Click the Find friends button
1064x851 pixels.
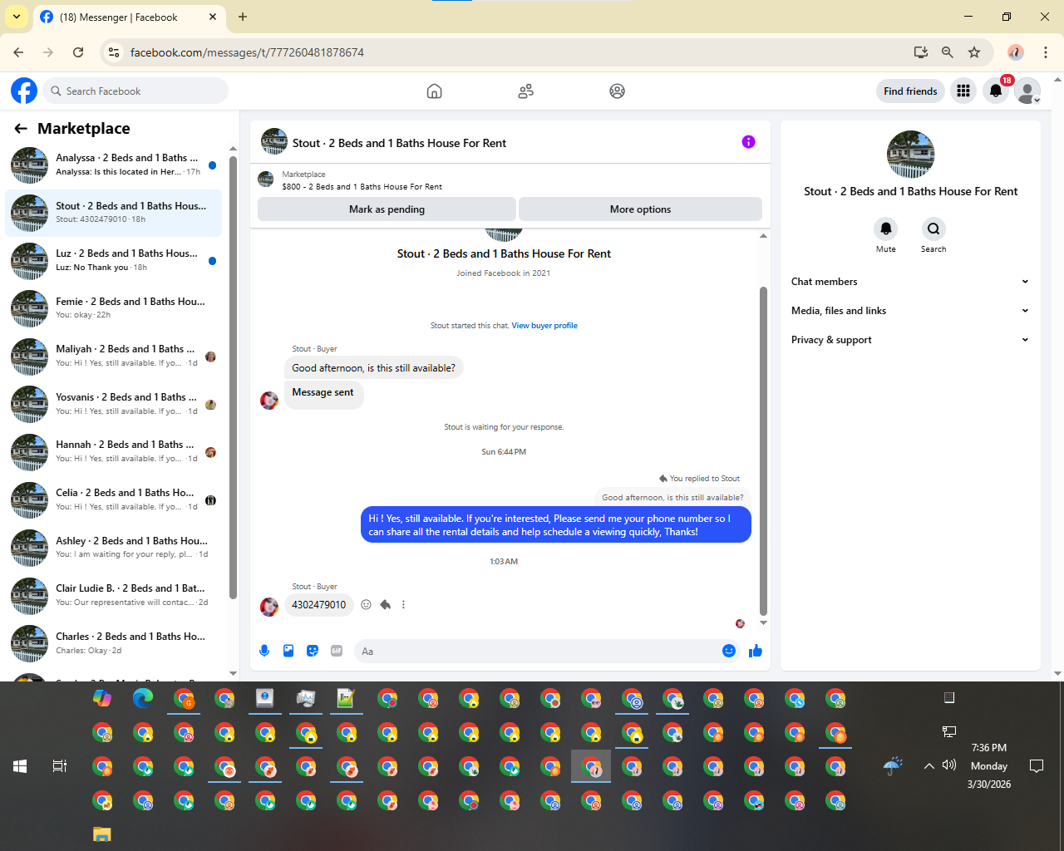pos(910,91)
